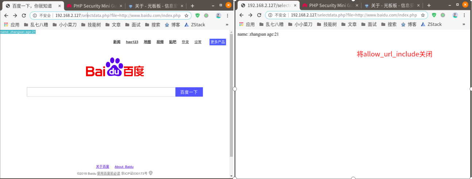This screenshot has height=179, width=472.
Task: Open the Chrome three-dot menu in right window
Action: pyautogui.click(x=464, y=15)
